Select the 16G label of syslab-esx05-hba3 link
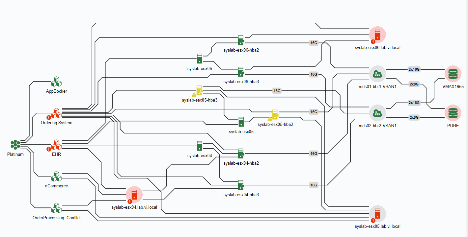This screenshot has width=468, height=237. (277, 91)
